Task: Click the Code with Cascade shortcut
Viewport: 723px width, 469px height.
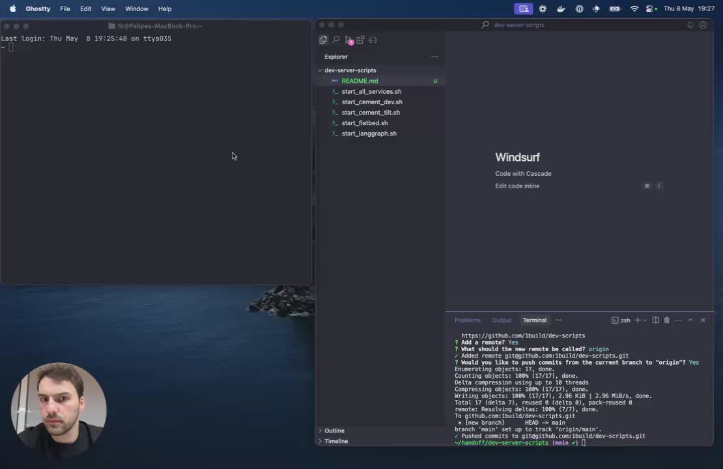Action: [523, 174]
